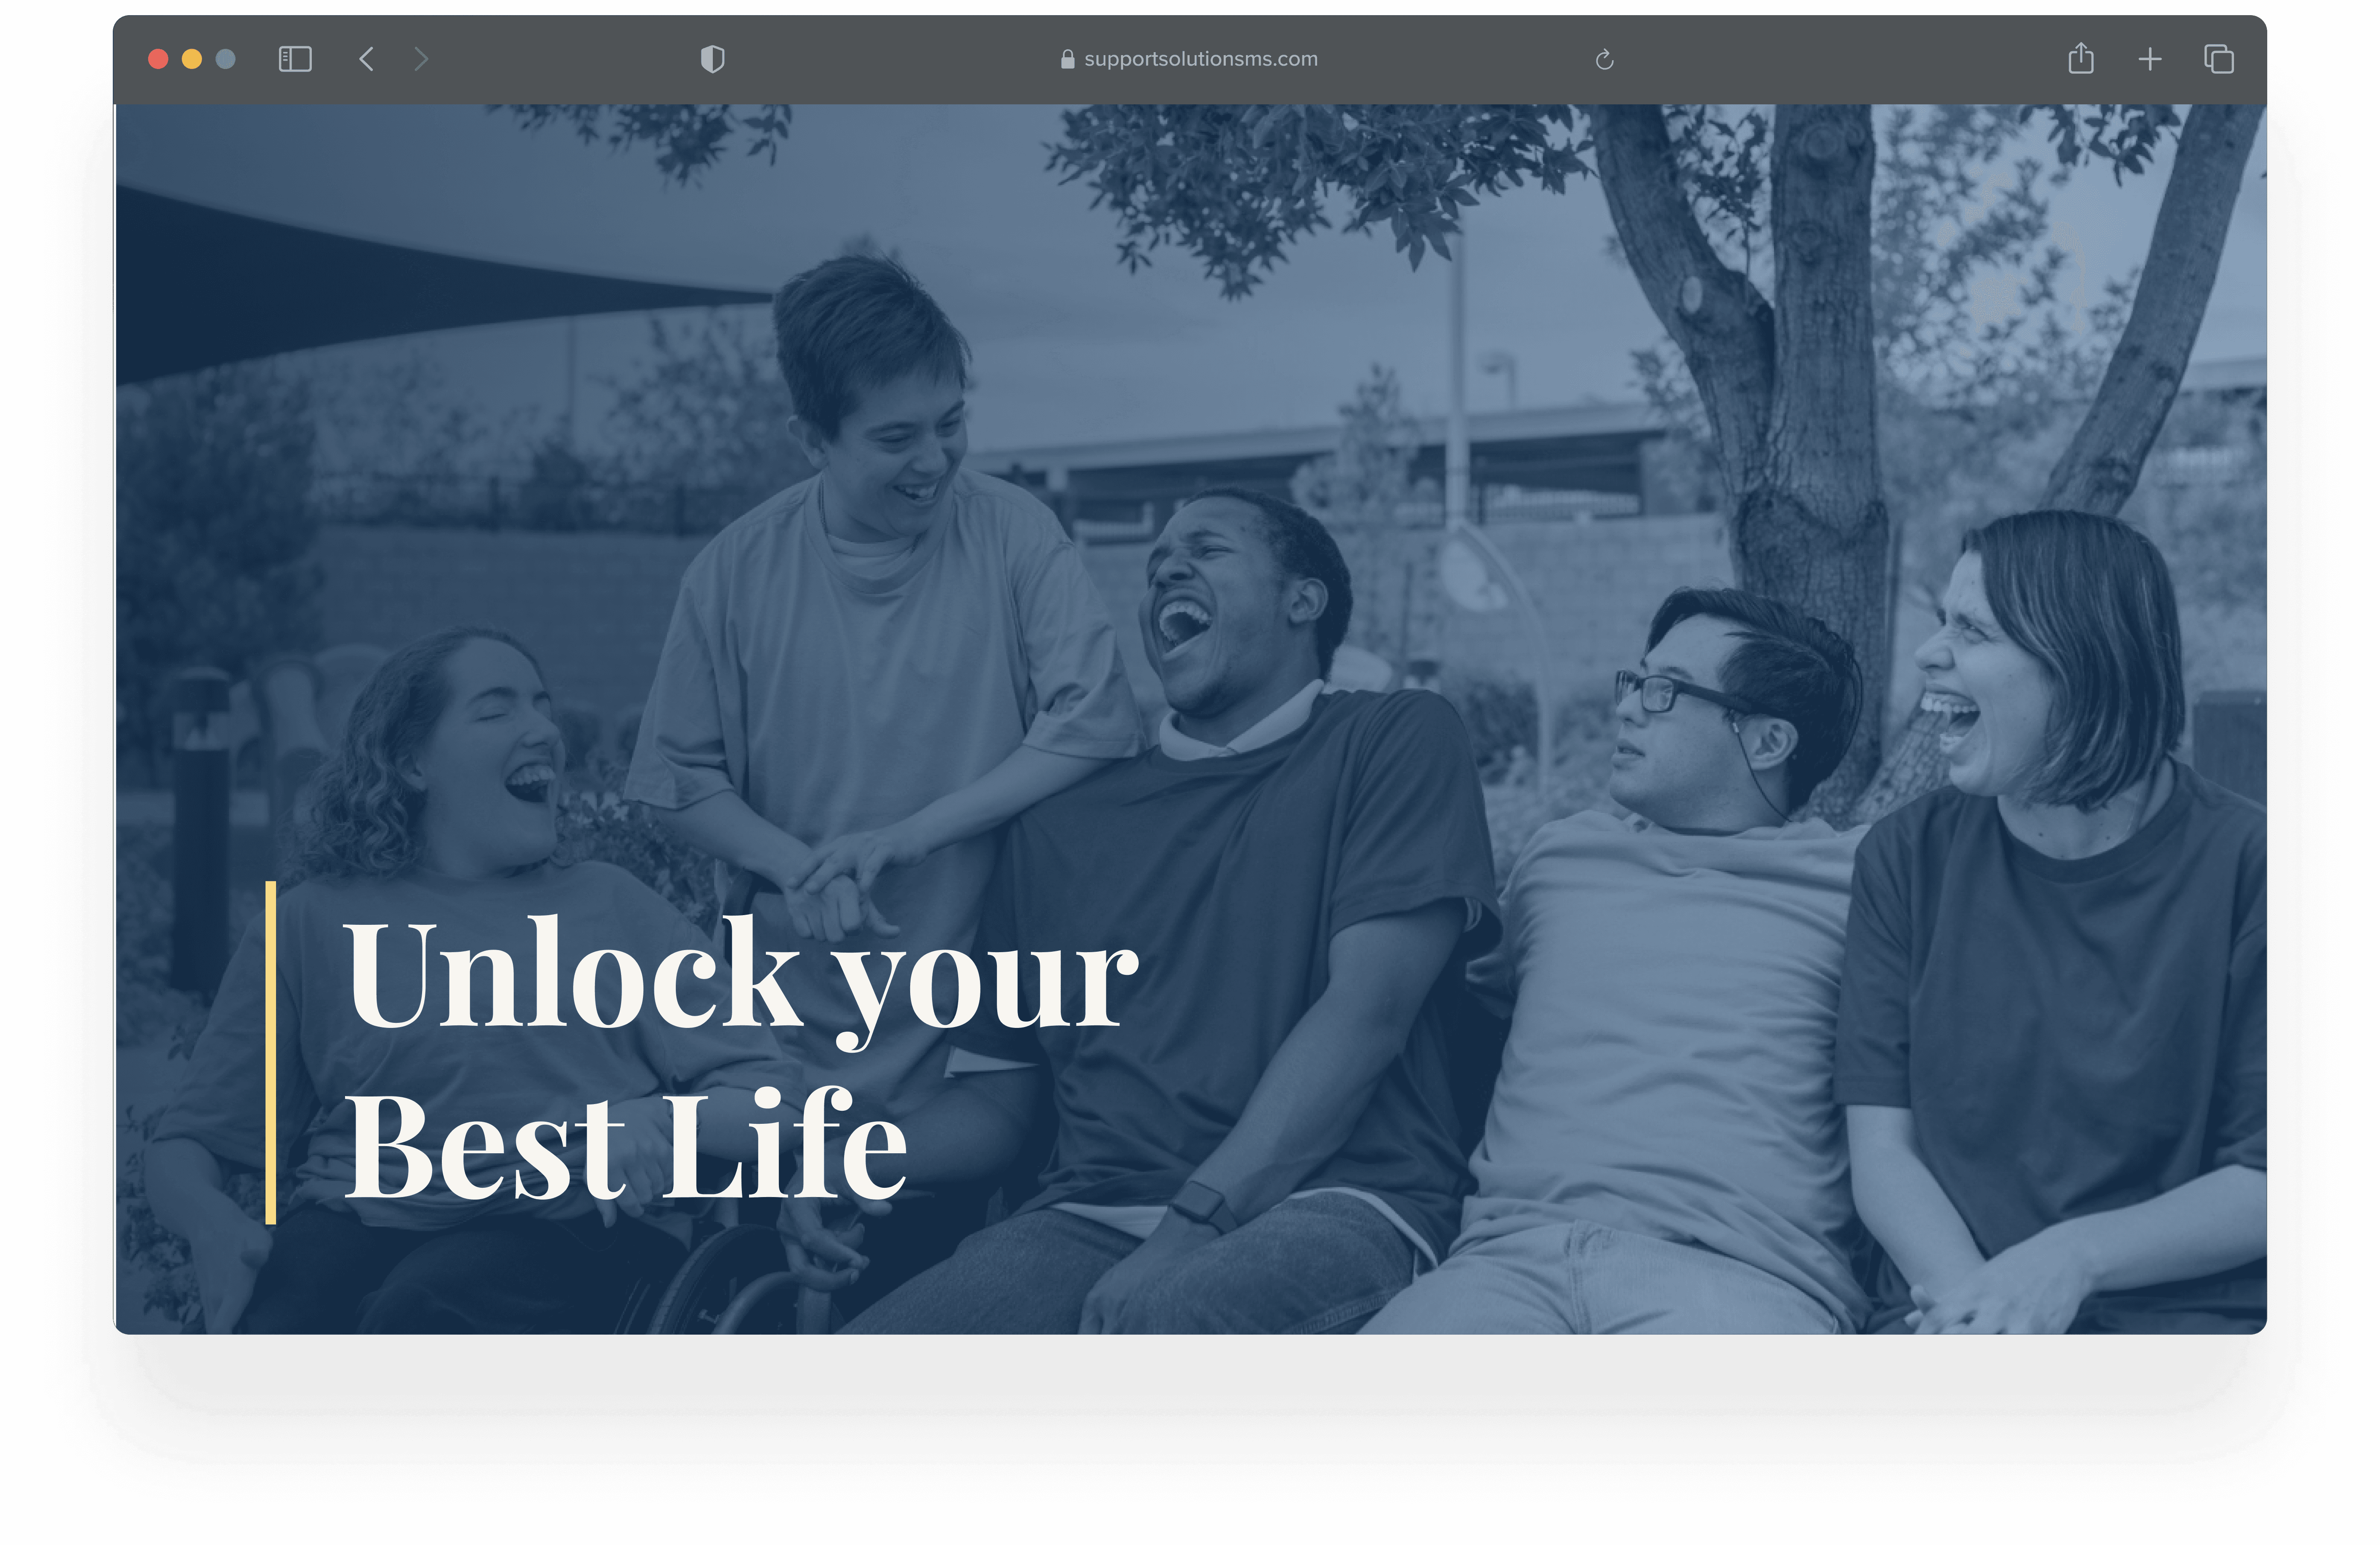Click the grey zoom window button
The height and width of the screenshot is (1545, 2380).
click(226, 59)
